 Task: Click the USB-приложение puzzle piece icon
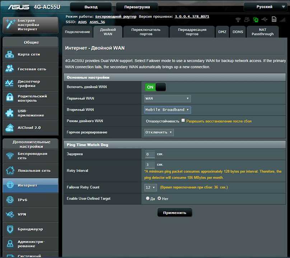(x=9, y=113)
